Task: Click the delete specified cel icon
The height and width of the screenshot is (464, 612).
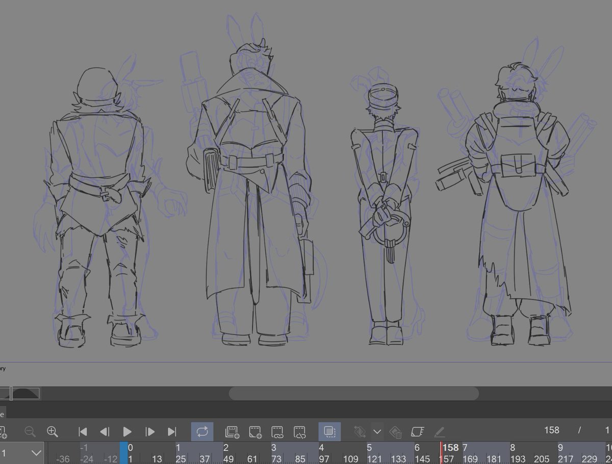Action: click(x=300, y=432)
